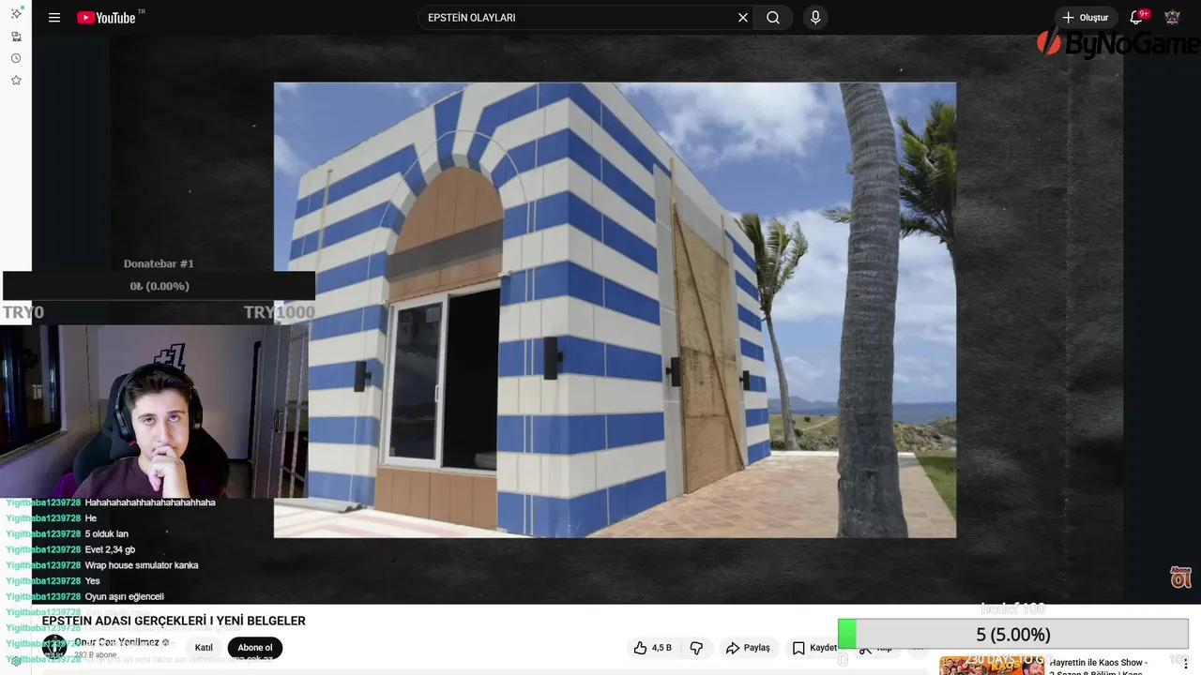Open the notifications bell
Viewport: 1201px width, 675px height.
1136,18
